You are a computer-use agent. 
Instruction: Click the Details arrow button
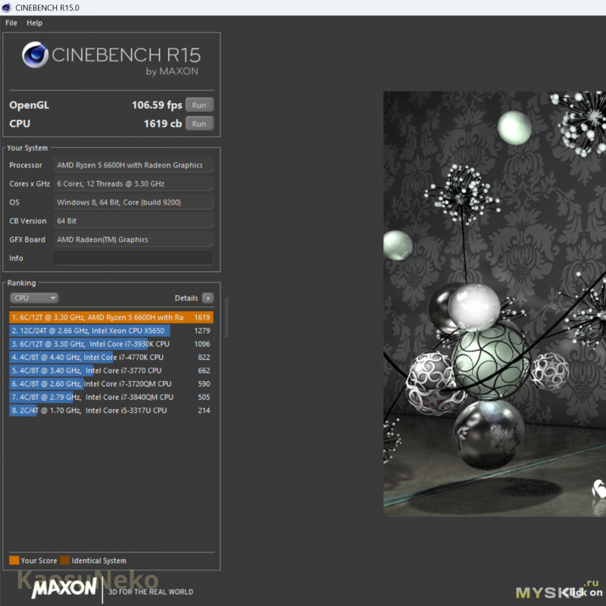tap(208, 298)
